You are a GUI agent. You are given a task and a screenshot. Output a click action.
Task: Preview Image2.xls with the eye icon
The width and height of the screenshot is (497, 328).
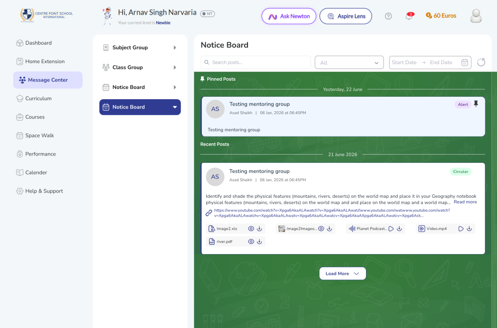[x=251, y=229]
